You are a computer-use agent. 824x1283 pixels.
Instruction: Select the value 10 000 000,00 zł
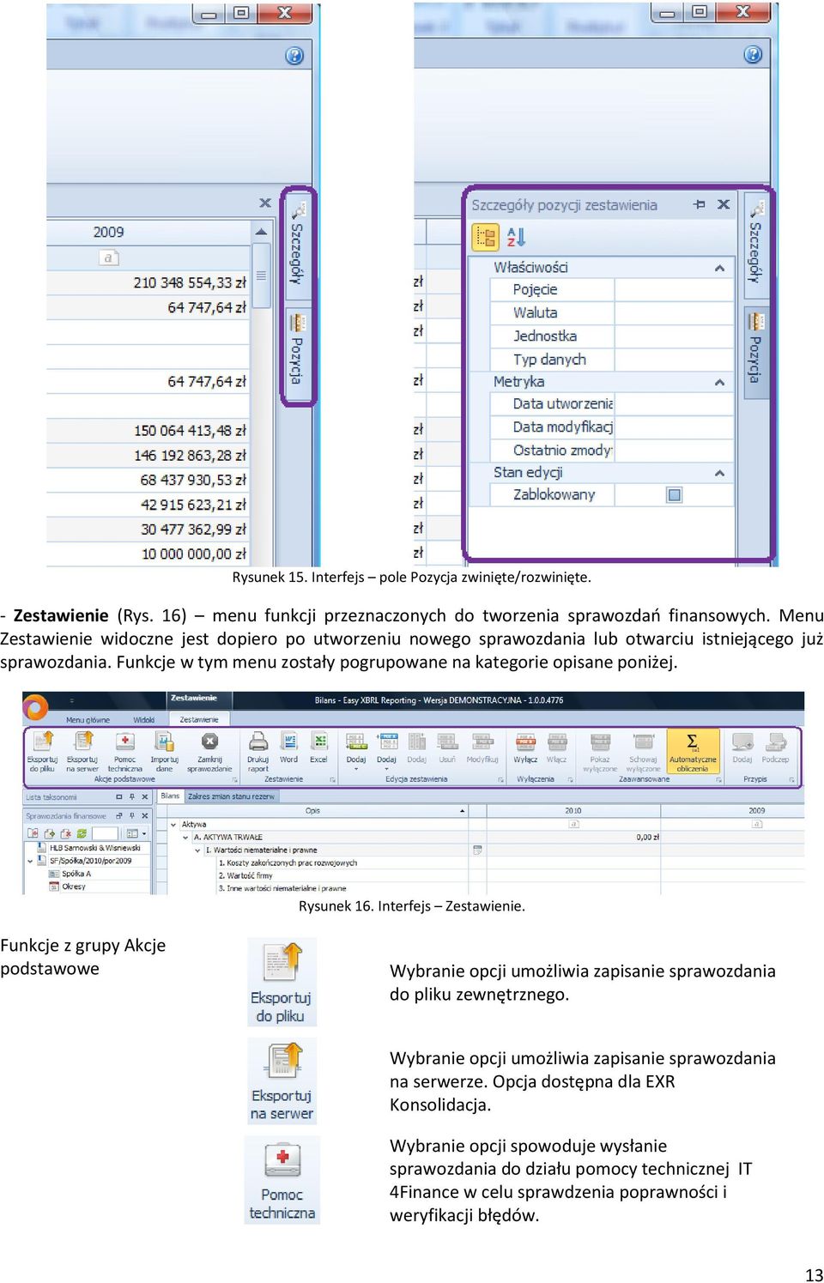coord(194,554)
